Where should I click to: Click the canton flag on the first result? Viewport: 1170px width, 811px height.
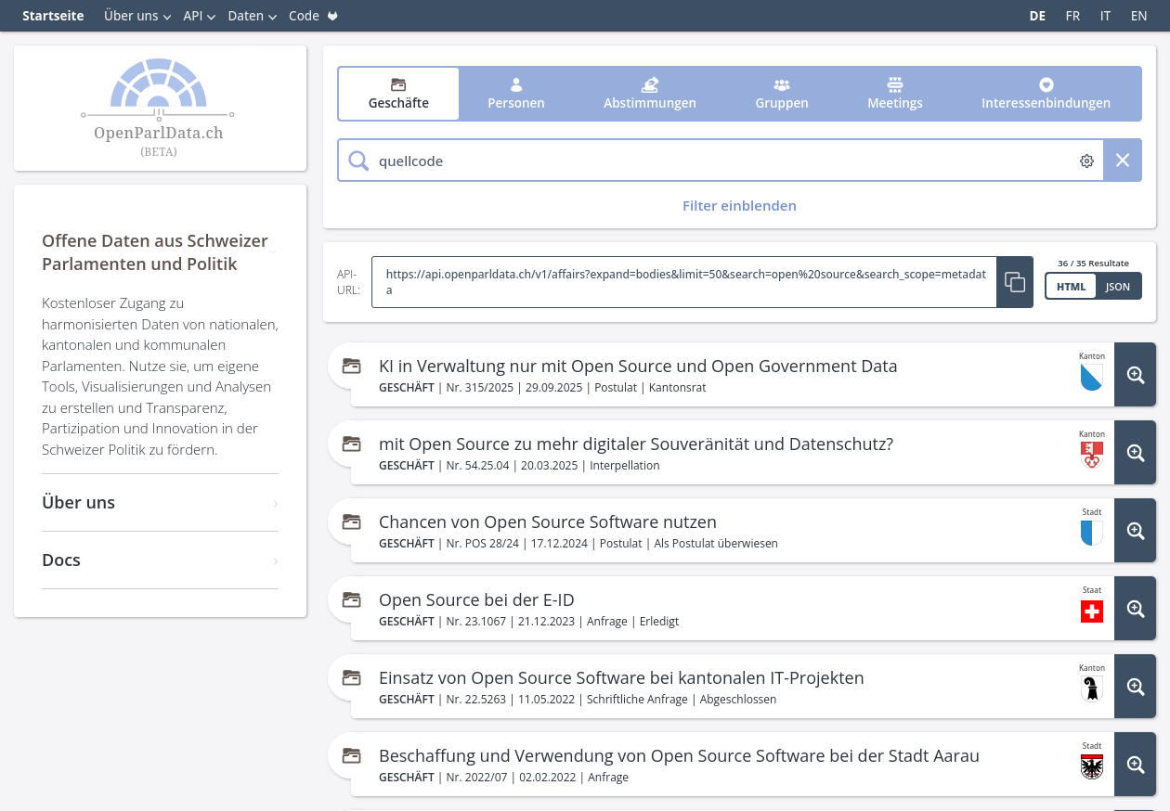tap(1091, 376)
